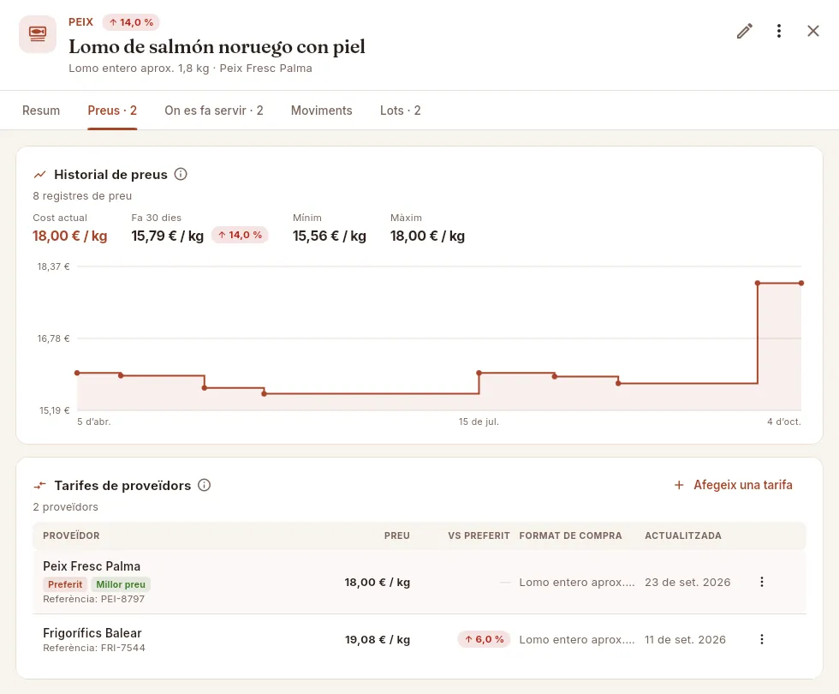The image size is (839, 694).
Task: Click the PEIX category label
Action: (x=80, y=22)
